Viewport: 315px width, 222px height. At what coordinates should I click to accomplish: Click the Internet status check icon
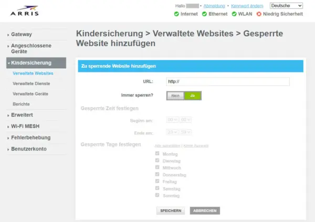tap(176, 14)
